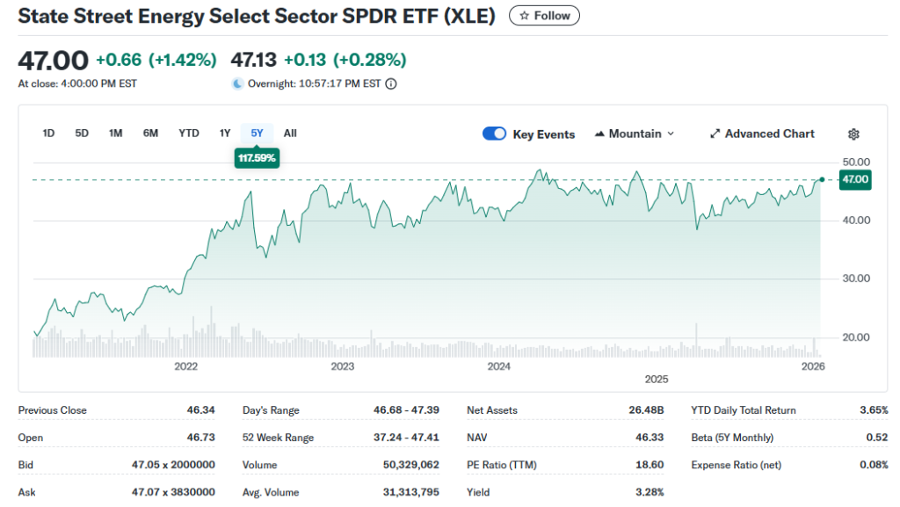Click the 117.59% return badge
The height and width of the screenshot is (507, 900).
257,157
